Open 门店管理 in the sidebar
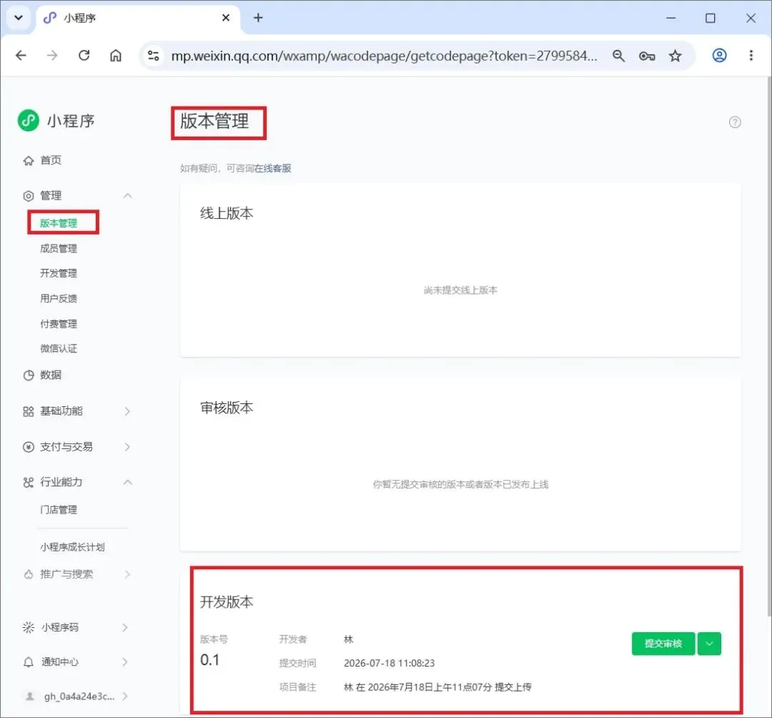 (x=59, y=510)
